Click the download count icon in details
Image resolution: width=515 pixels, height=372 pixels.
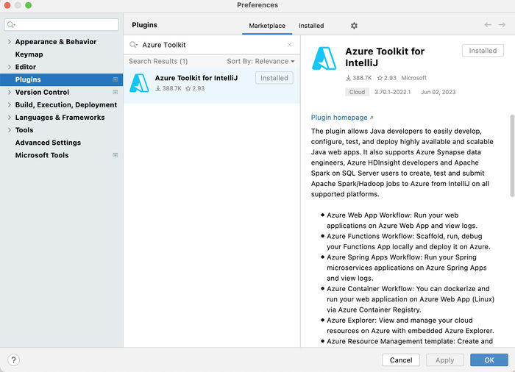[348, 78]
